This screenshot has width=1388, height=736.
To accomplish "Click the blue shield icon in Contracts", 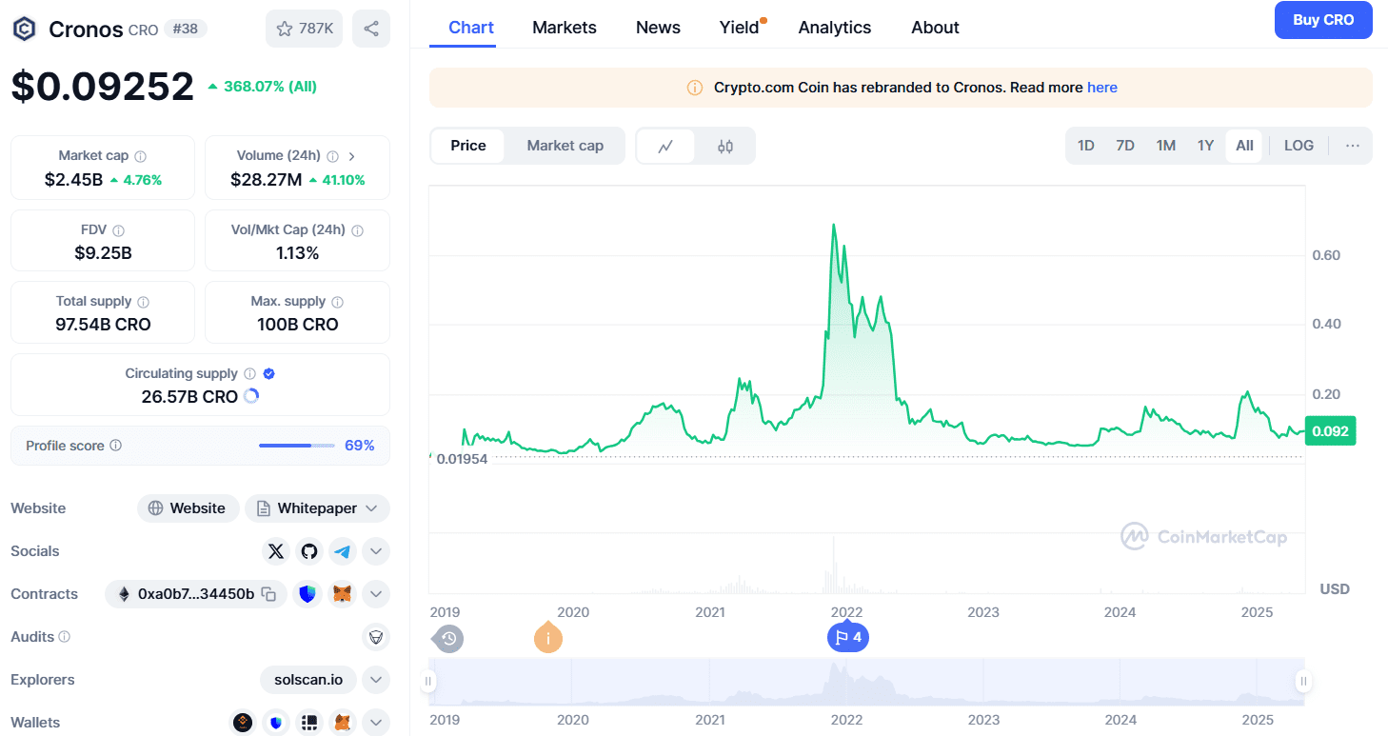I will (307, 594).
